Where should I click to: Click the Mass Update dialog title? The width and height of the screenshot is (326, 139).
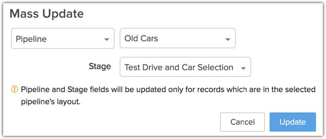click(46, 14)
